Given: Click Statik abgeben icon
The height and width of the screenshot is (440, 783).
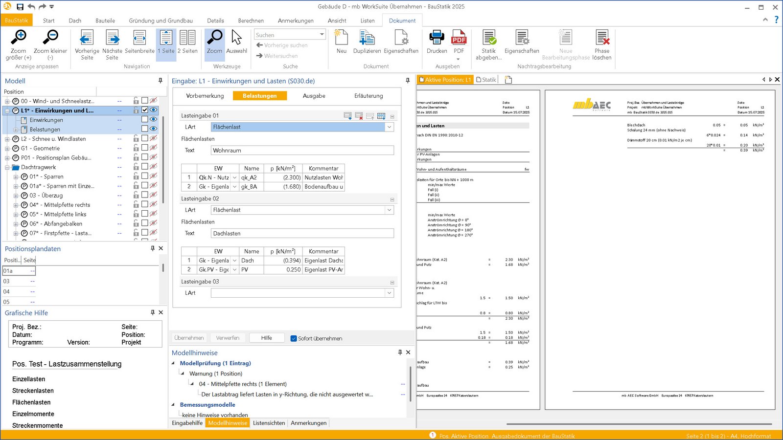Looking at the screenshot, I should [489, 38].
